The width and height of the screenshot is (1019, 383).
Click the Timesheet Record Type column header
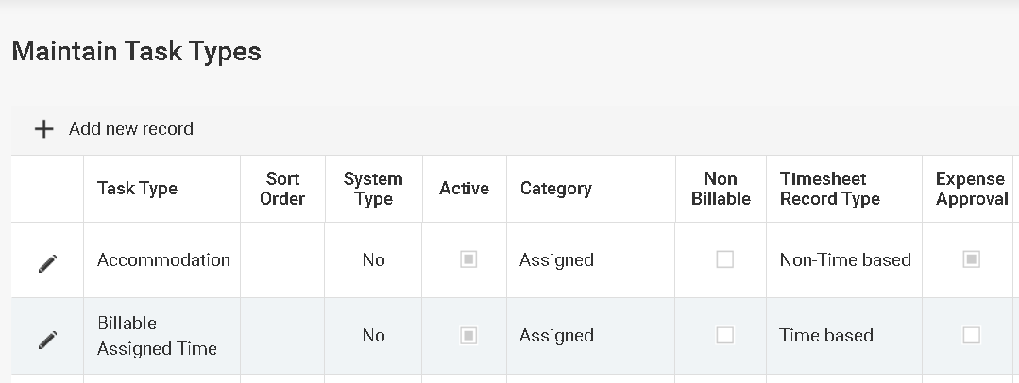click(829, 189)
